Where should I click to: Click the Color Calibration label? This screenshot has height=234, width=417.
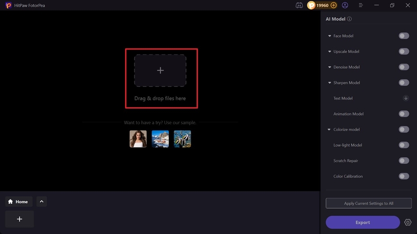pos(348,176)
